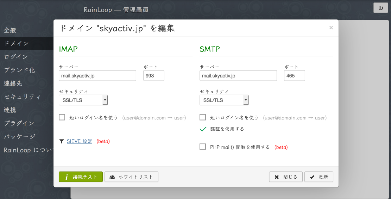Click the IMAP section heading
Viewport: 391px width, 199px height.
[68, 49]
